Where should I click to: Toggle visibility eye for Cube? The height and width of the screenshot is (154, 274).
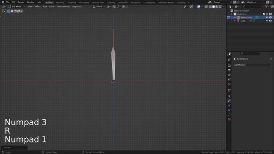point(267,21)
